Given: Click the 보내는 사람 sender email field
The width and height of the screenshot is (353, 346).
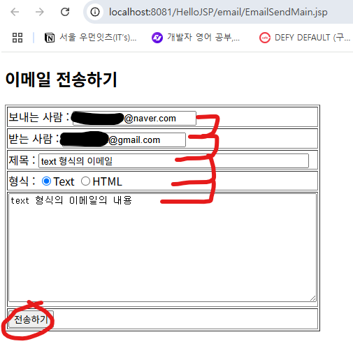Looking at the screenshot, I should pos(134,118).
